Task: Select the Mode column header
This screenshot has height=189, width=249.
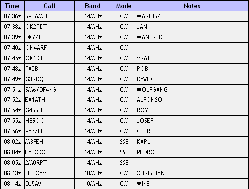Action: click(124, 6)
